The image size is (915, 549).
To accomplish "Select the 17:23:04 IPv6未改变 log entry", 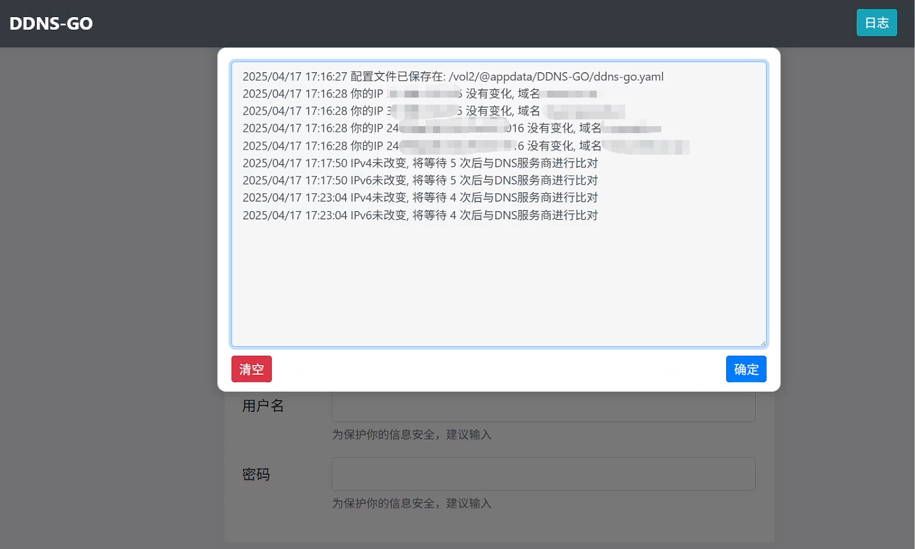I will (420, 216).
